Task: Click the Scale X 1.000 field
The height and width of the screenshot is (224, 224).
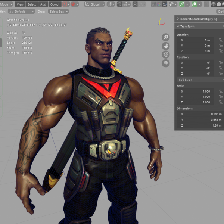Action: pos(195,91)
